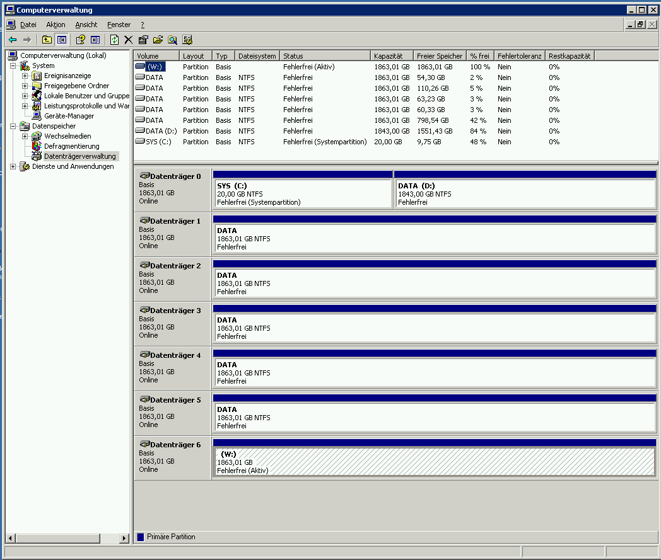661x560 pixels.
Task: Click the magnifier search icon on the toolbar
Action: click(x=172, y=39)
